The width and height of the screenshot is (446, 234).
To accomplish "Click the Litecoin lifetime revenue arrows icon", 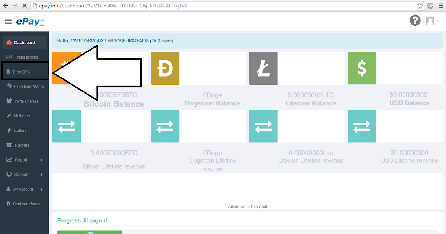I will [x=263, y=126].
